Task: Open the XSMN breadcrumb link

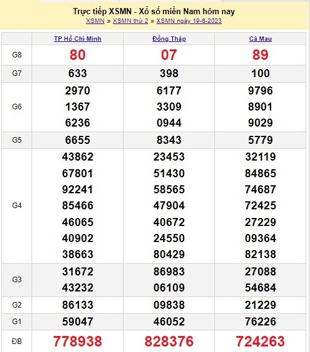Action: (95, 21)
